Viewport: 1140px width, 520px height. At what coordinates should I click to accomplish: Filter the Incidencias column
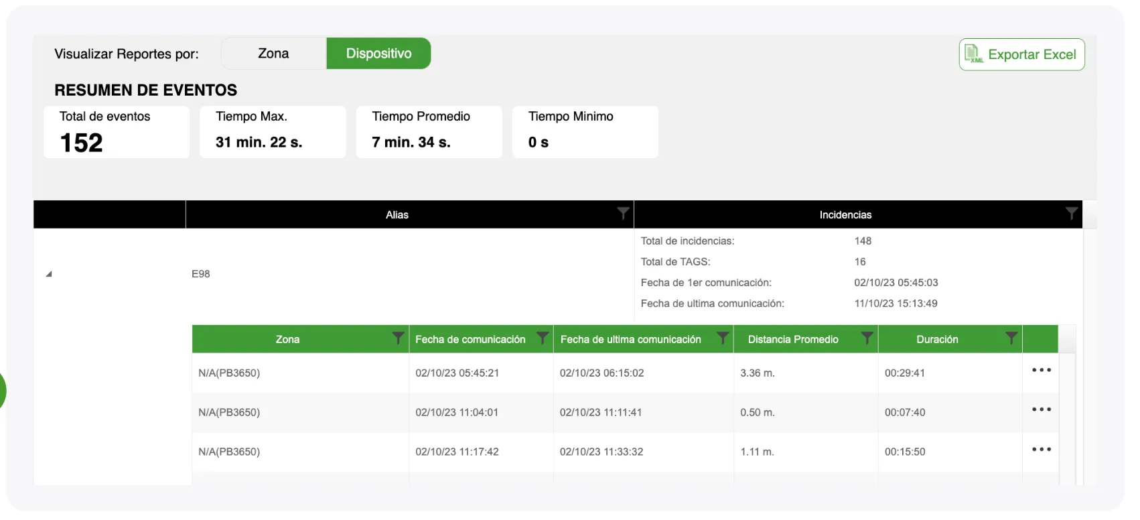point(1072,214)
